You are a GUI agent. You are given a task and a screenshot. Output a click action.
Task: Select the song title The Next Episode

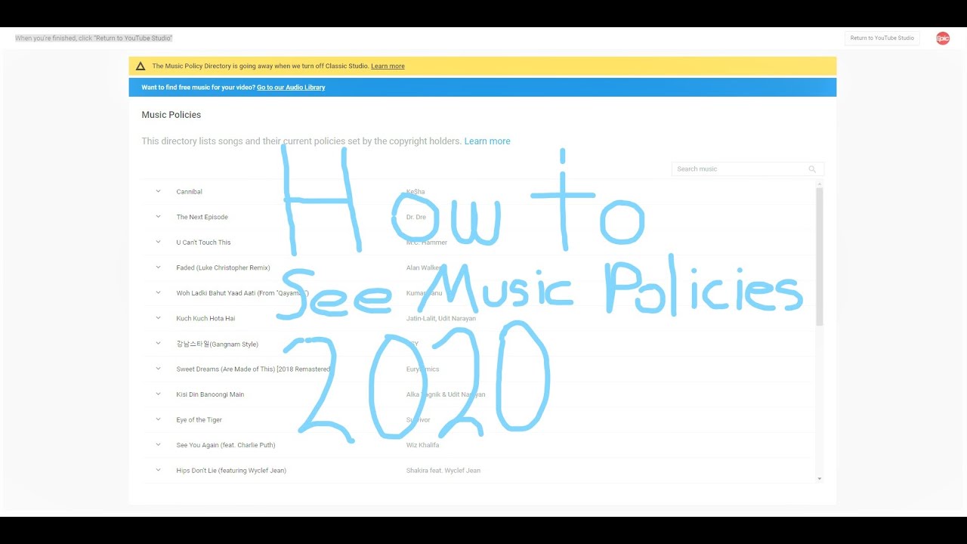click(x=202, y=217)
